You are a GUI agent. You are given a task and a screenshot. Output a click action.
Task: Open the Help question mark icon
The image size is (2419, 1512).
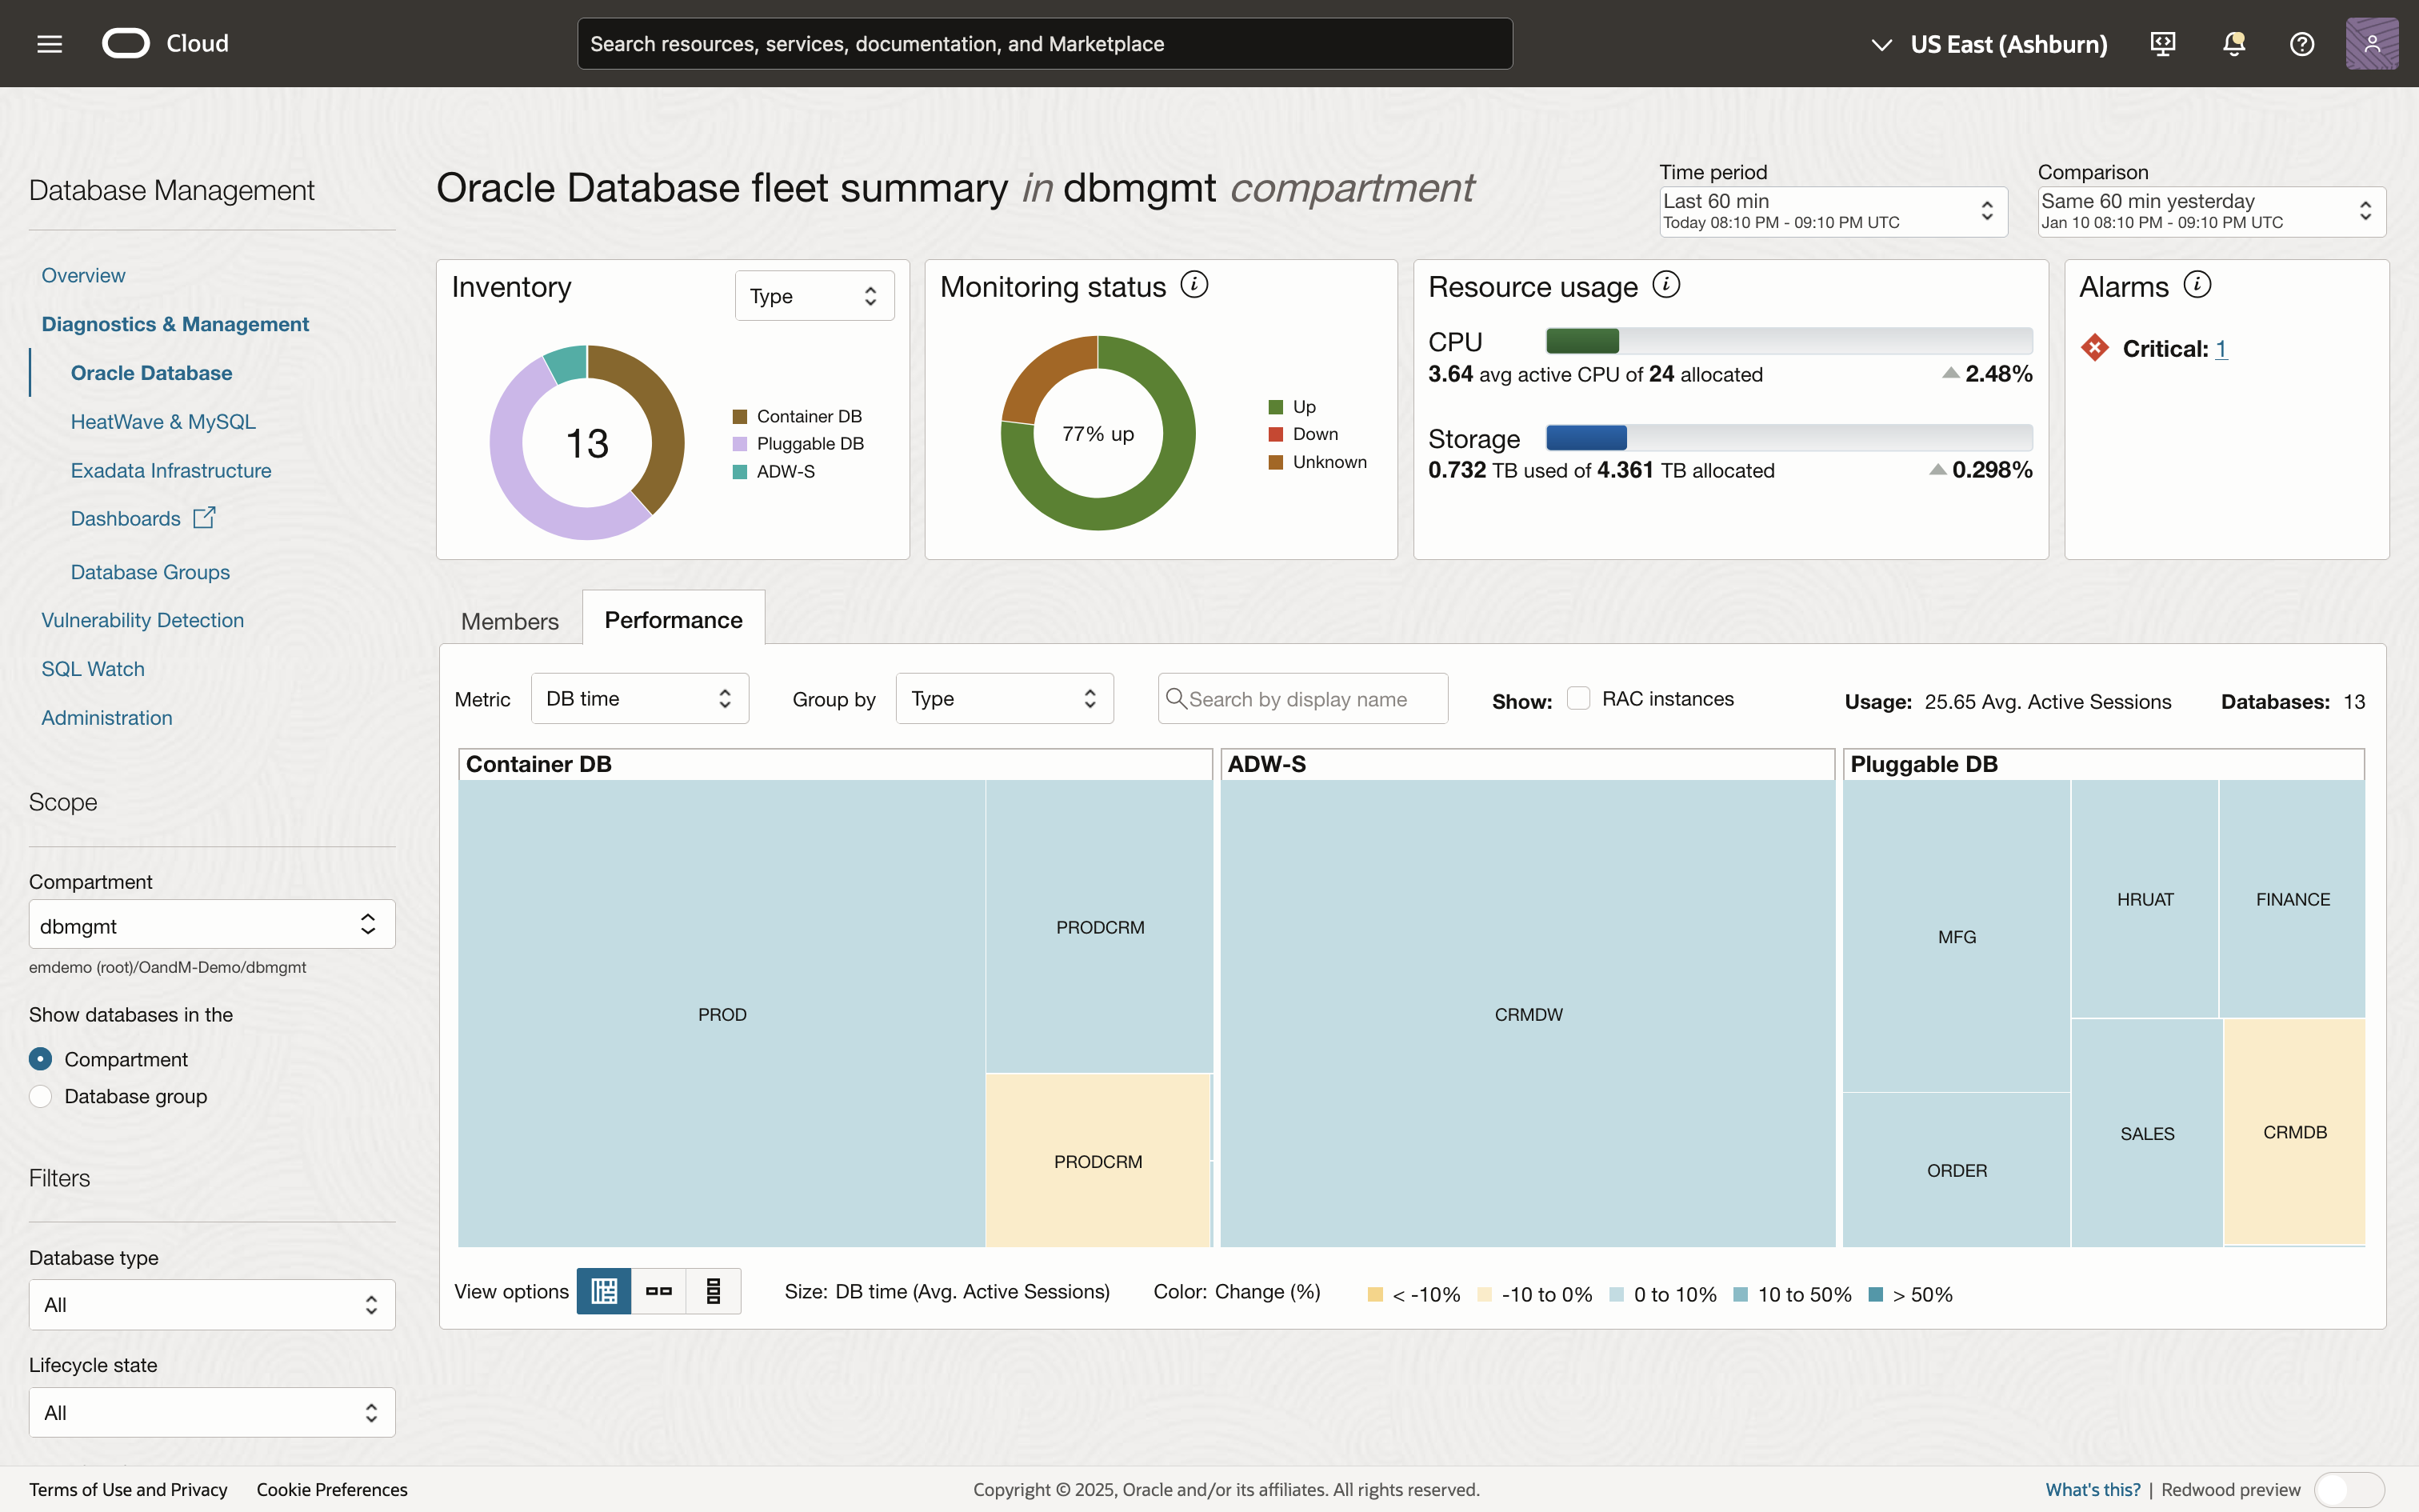2302,43
